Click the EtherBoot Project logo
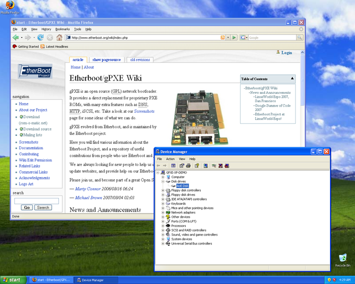 (35, 71)
